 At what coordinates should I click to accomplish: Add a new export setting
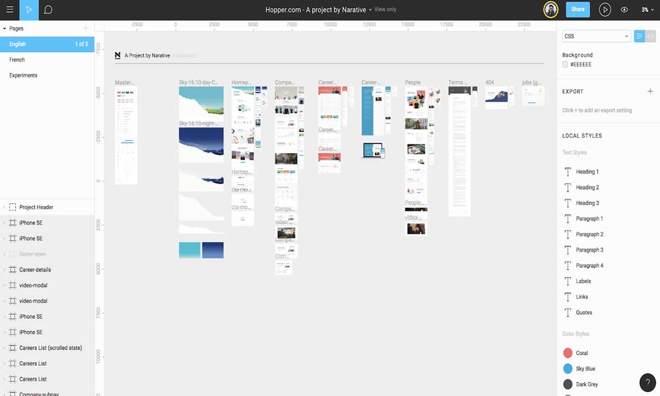pyautogui.click(x=650, y=91)
